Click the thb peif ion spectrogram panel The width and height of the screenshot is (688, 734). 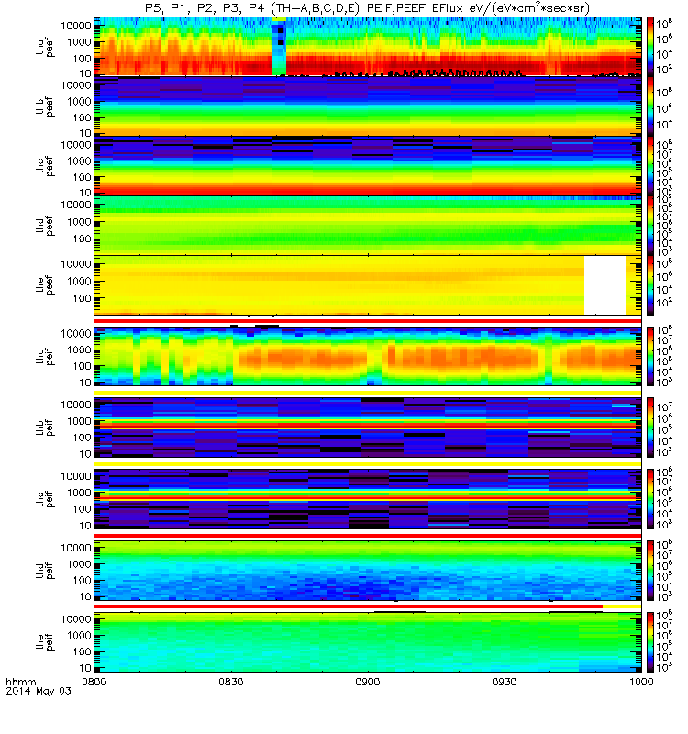(x=368, y=428)
